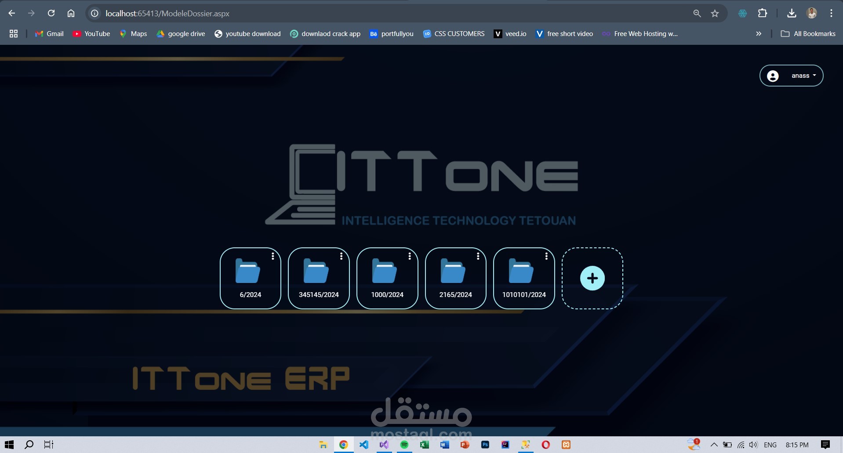Open Chrome profile picture menu

coord(812,13)
